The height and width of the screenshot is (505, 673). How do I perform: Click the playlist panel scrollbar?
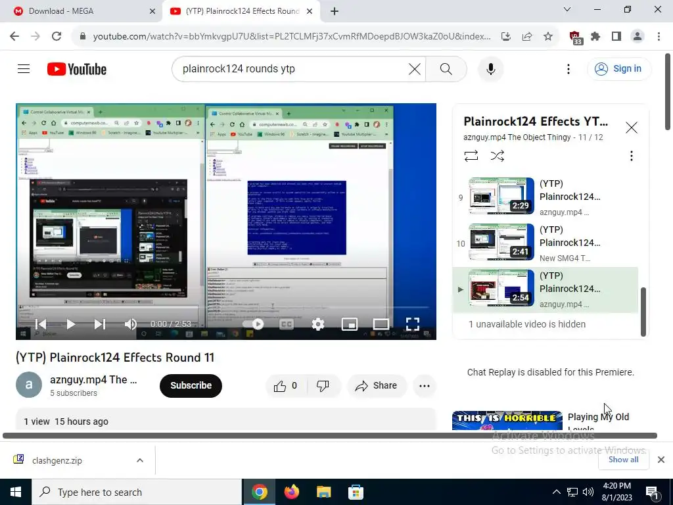(x=643, y=312)
